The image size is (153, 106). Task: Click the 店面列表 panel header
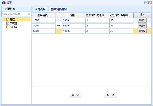point(16,9)
